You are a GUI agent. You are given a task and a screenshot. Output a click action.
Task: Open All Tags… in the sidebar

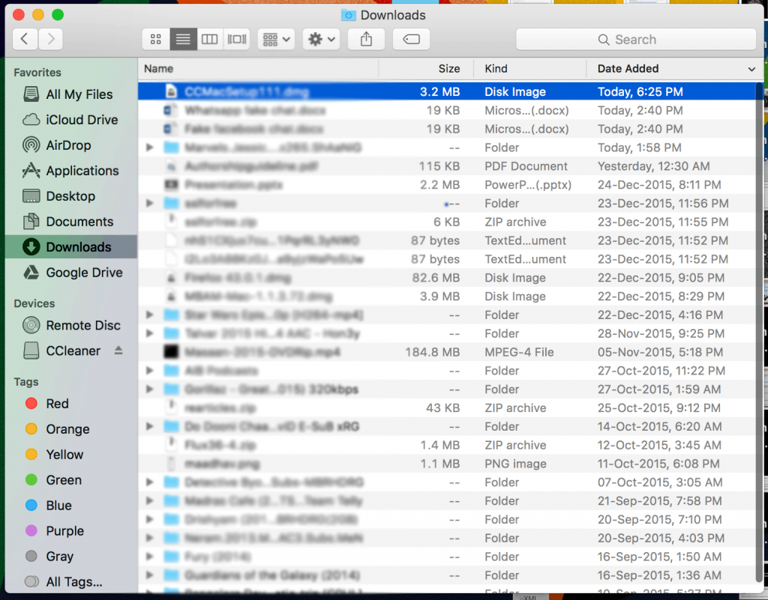64,581
